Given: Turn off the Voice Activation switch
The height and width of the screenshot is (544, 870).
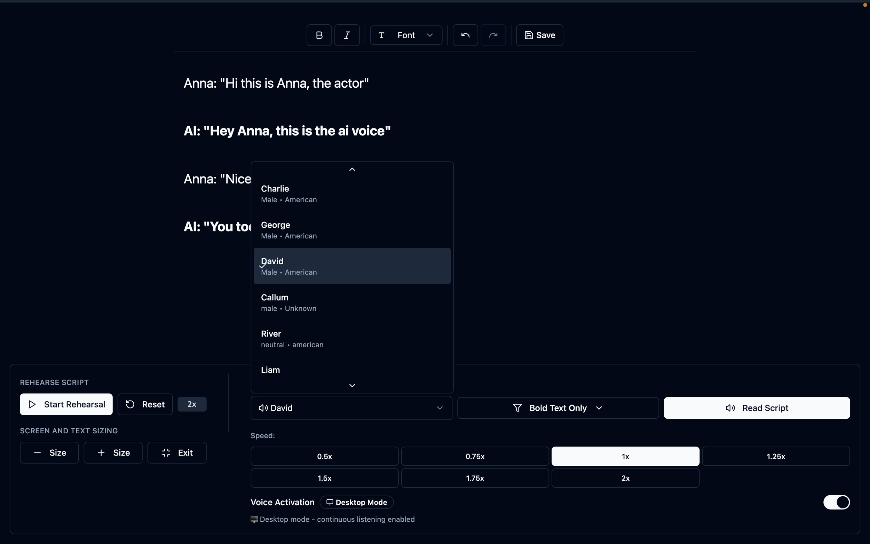Looking at the screenshot, I should coord(836,502).
